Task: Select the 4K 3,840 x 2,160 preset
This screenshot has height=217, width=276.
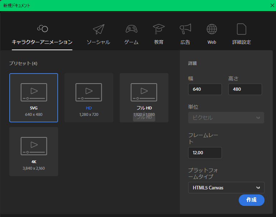Action: point(34,151)
